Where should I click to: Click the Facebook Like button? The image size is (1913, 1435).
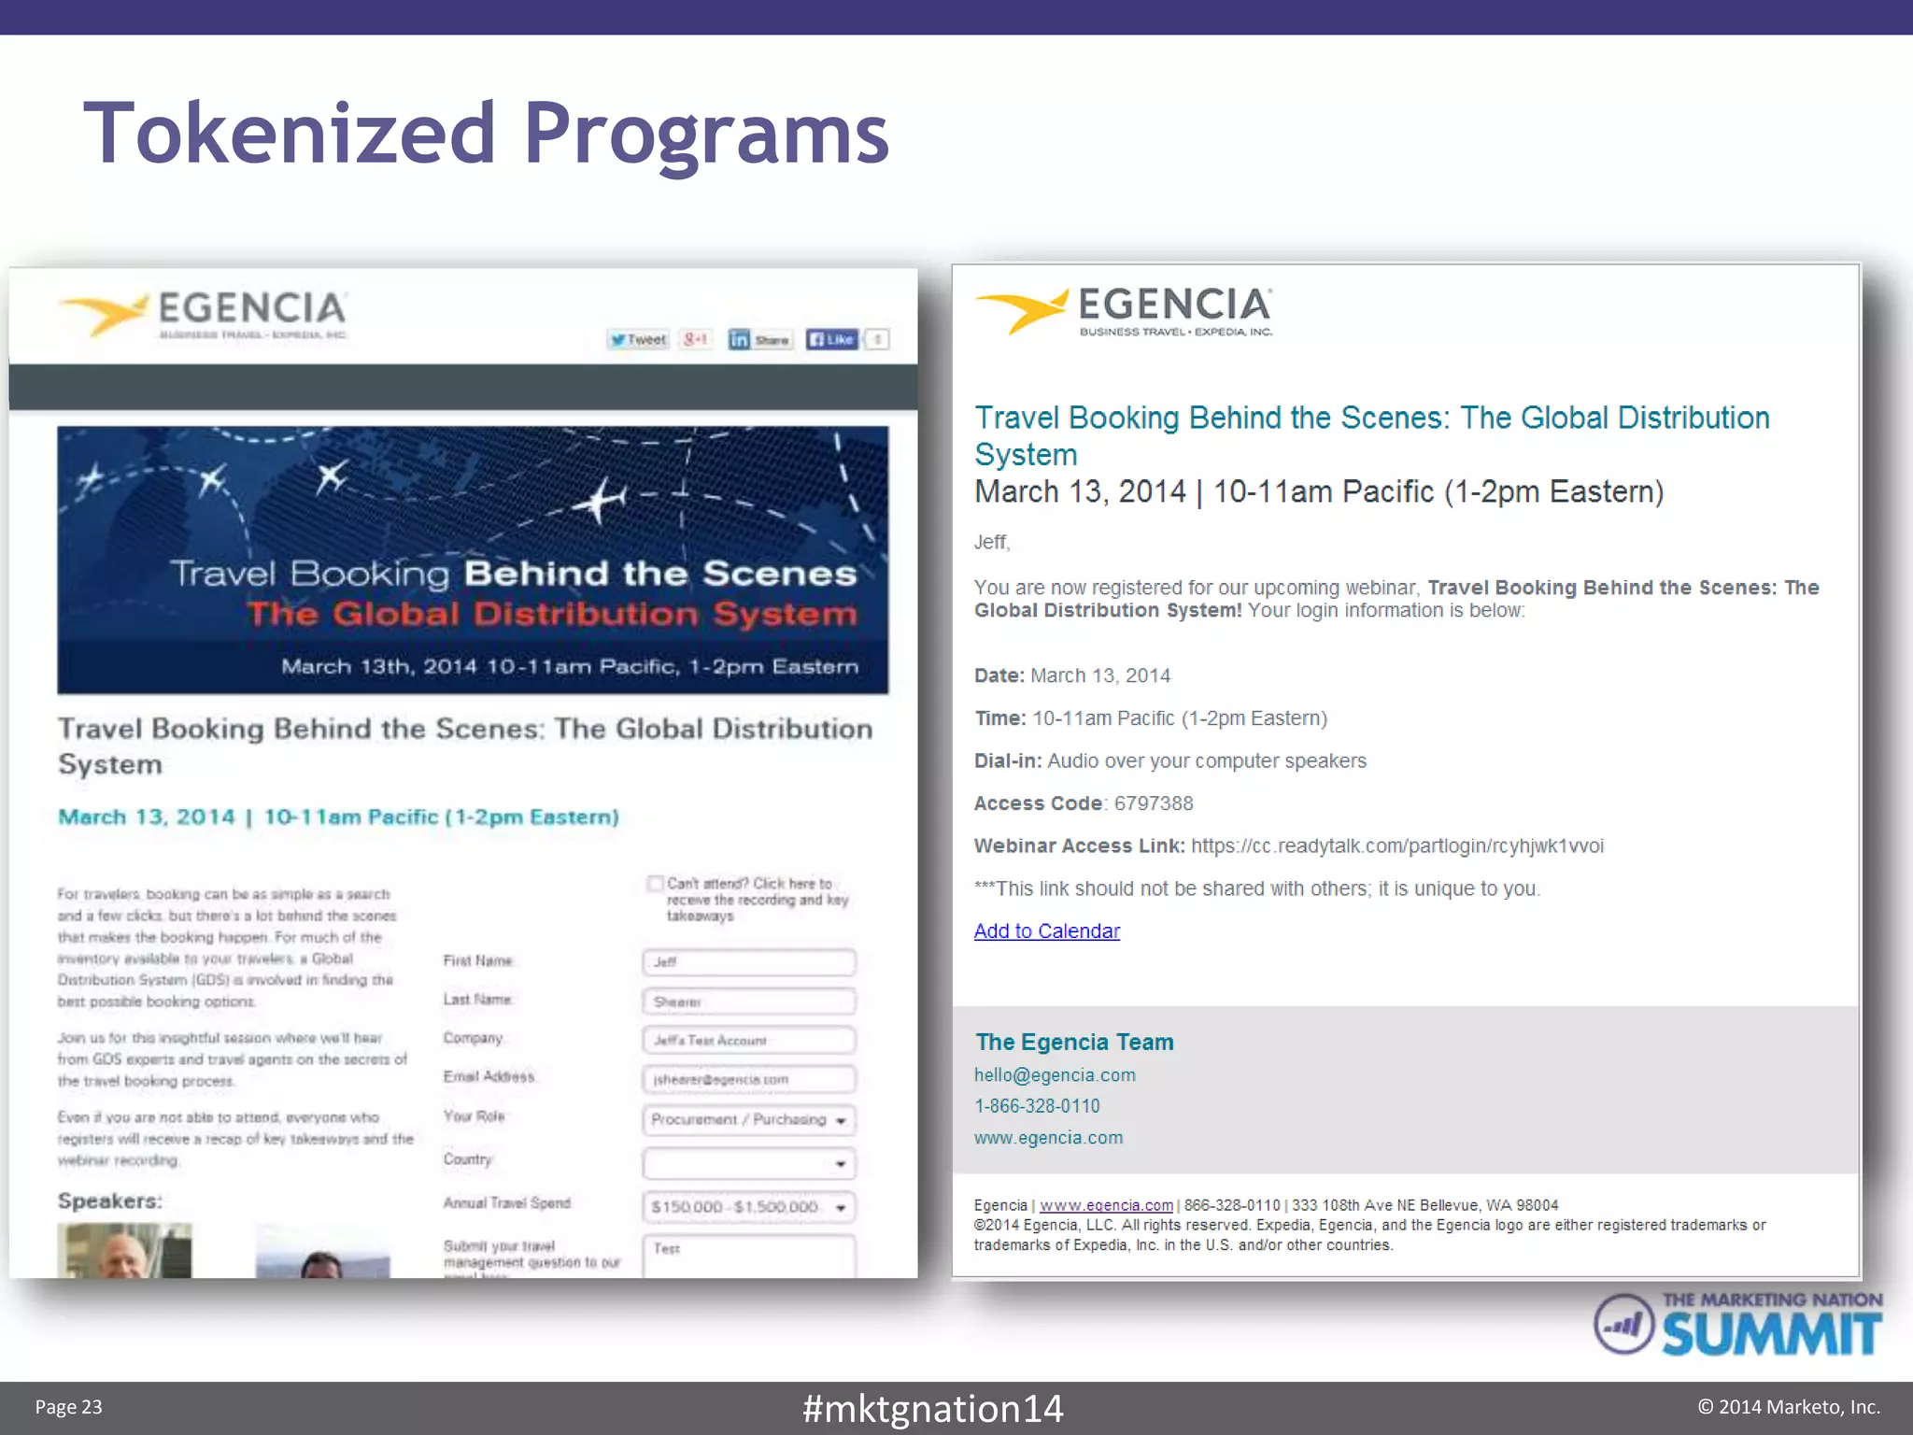tap(831, 339)
